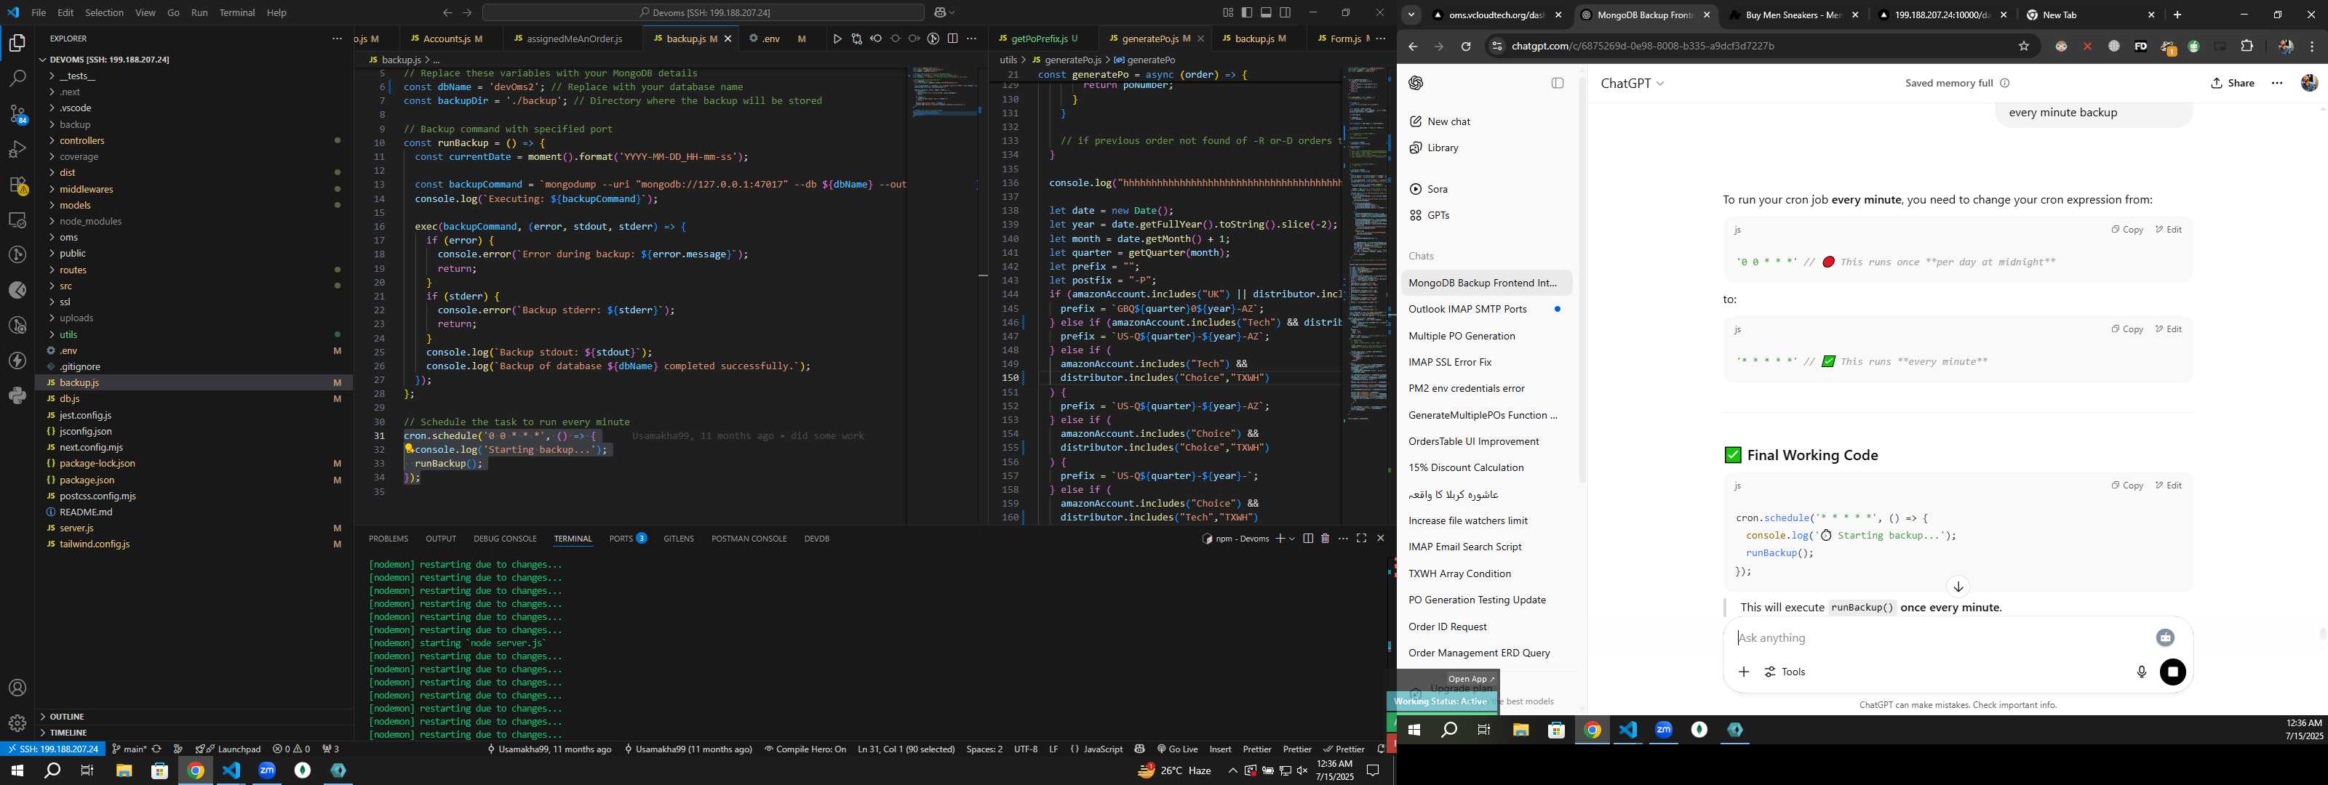
Task: Click the ChatGPT sidebar vertical scrollbar
Action: pyautogui.click(x=1582, y=280)
